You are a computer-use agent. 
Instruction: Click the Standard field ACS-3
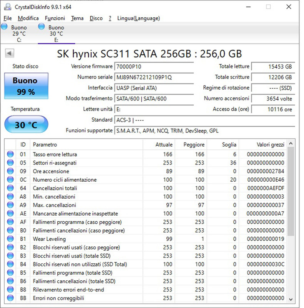[204, 120]
